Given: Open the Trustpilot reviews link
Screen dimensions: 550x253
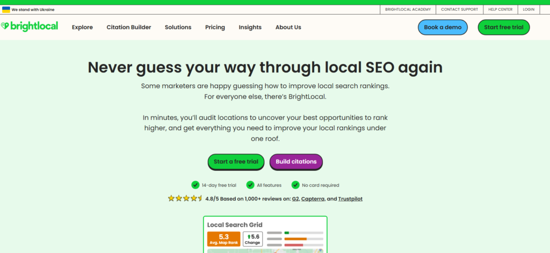Looking at the screenshot, I should point(350,199).
